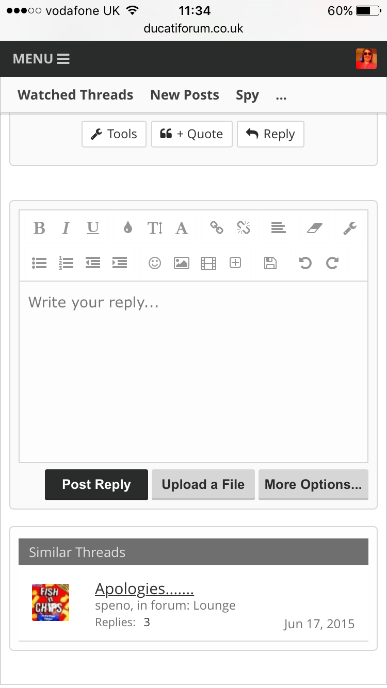Save draft with floppy disk icon
387x688 pixels.
click(270, 263)
